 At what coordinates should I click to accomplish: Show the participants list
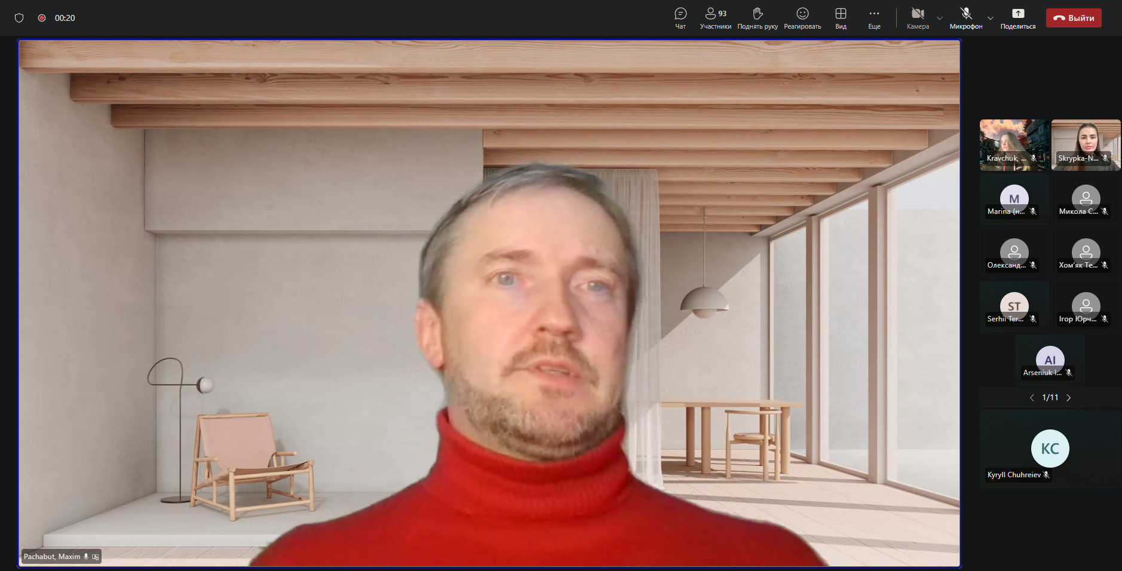[x=715, y=18]
